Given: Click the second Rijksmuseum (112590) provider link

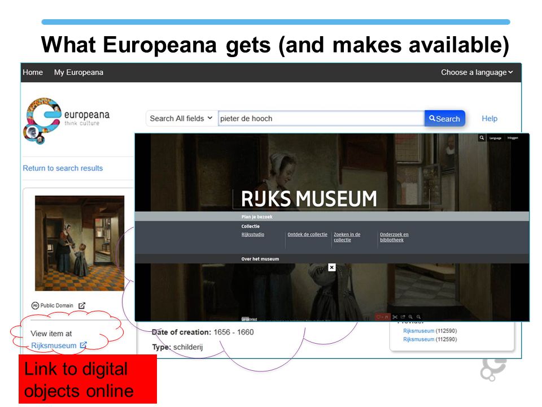Looking at the screenshot, I should (x=430, y=339).
